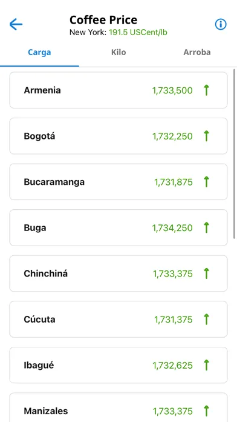Click Buga's green up arrow
Viewport: 237px width, 422px height.
(206, 228)
